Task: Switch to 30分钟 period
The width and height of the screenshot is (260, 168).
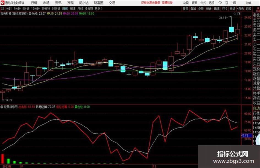Action: 46,9
